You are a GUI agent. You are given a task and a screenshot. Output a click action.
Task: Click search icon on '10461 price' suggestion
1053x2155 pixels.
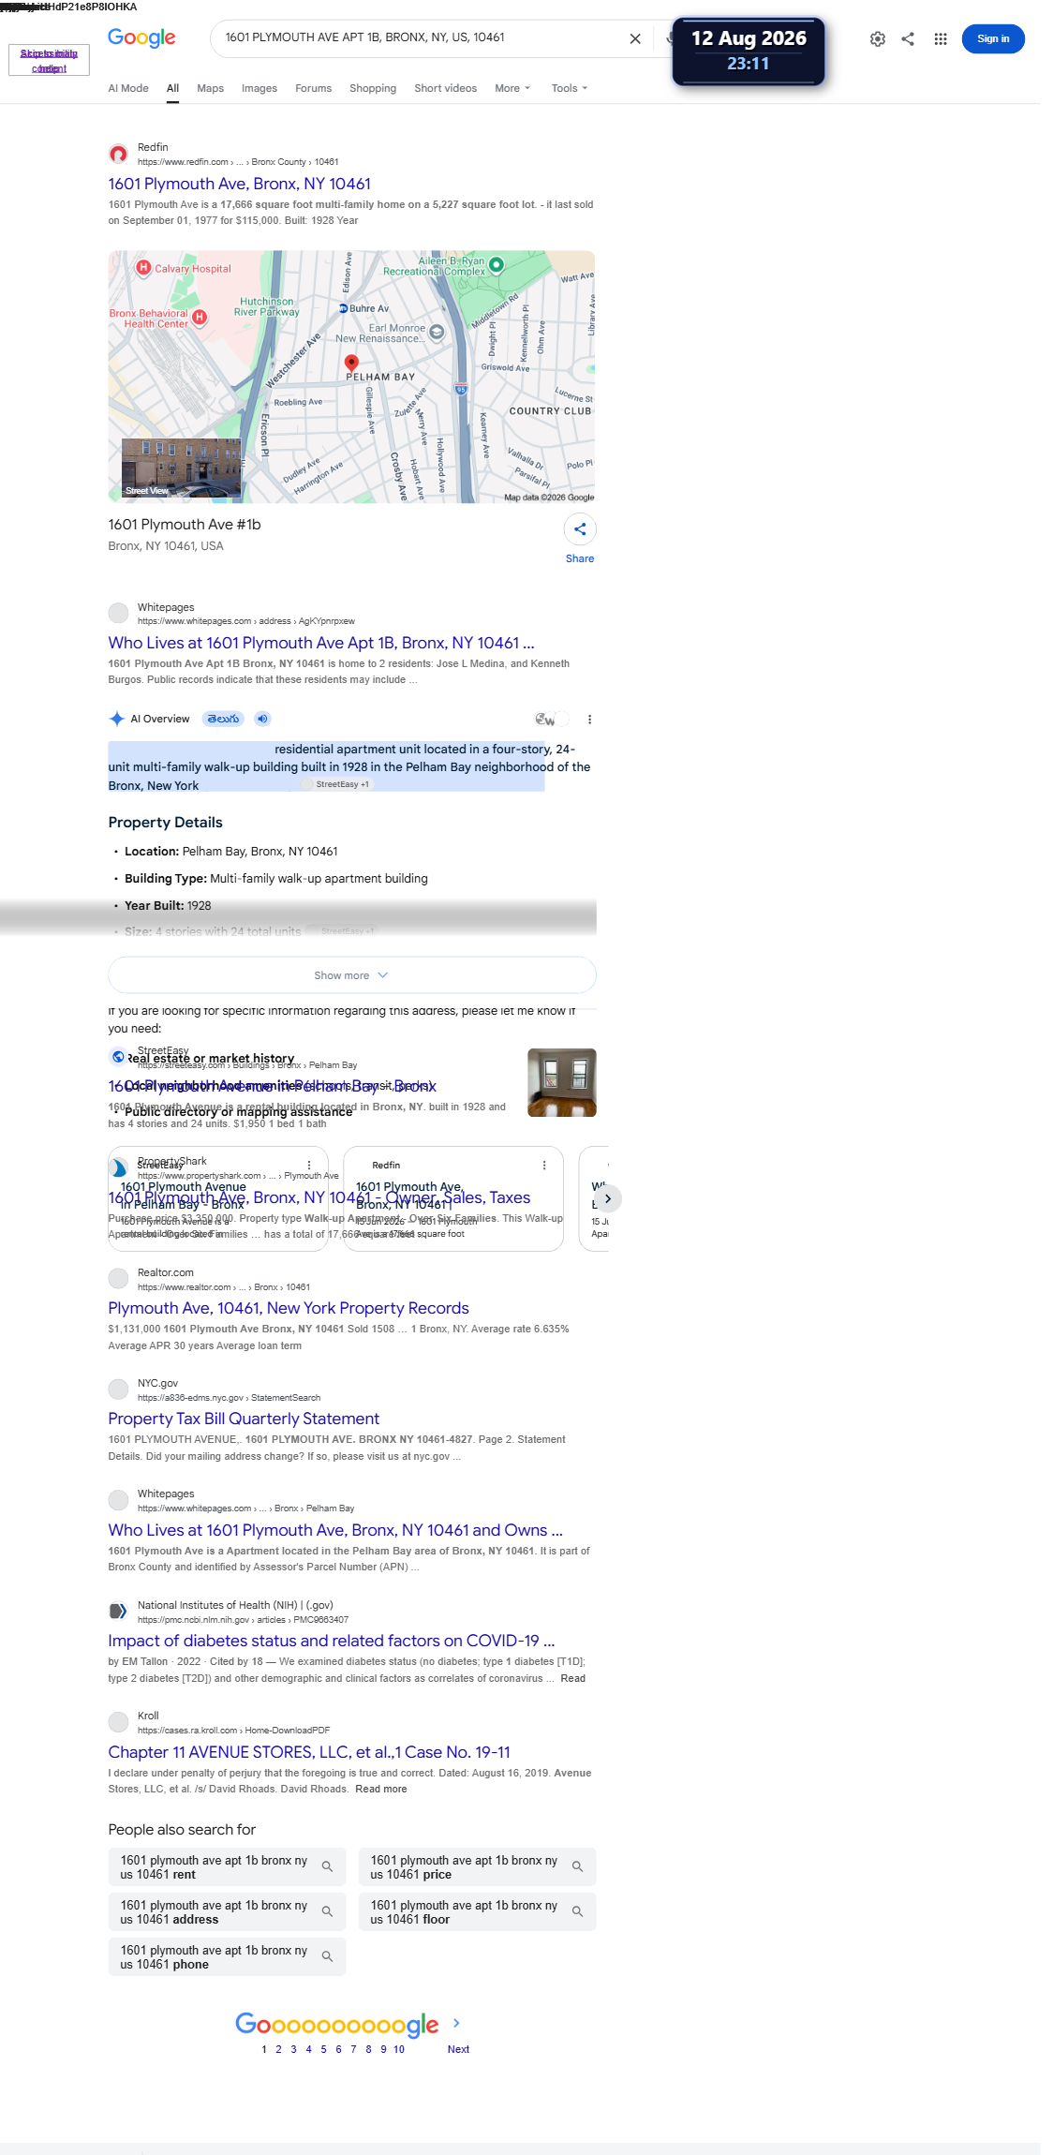coord(577,1866)
